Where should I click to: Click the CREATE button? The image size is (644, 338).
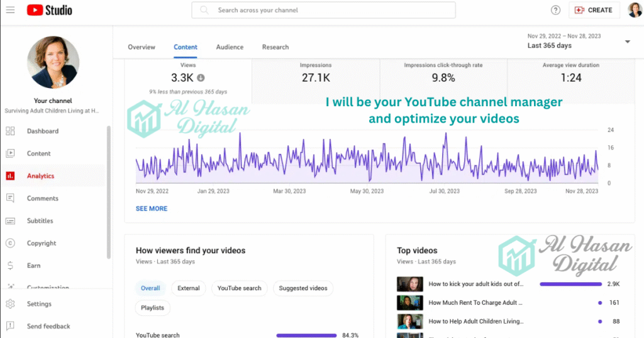pyautogui.click(x=594, y=10)
